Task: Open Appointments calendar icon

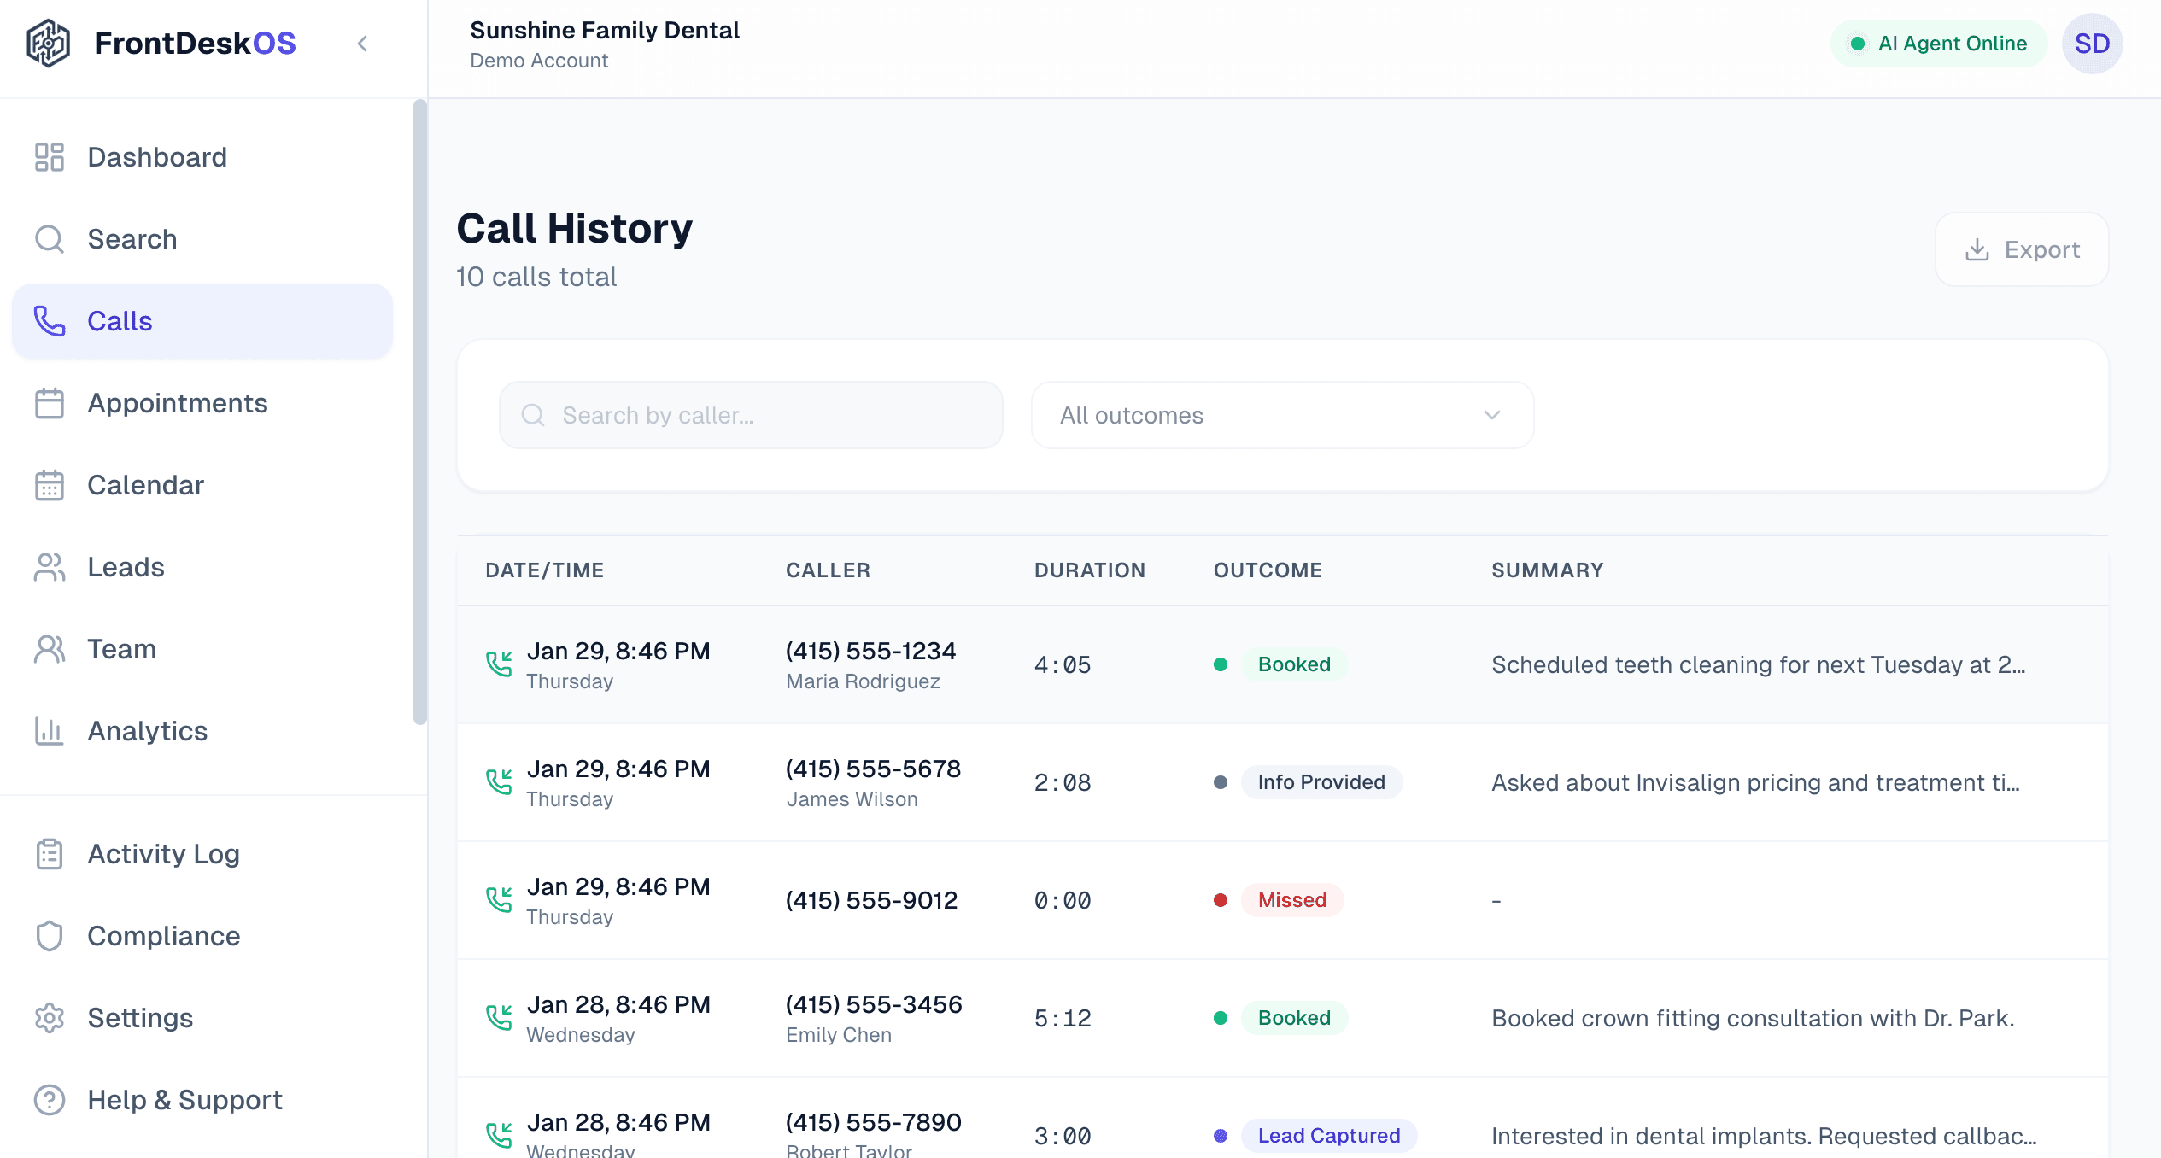Action: click(x=50, y=403)
